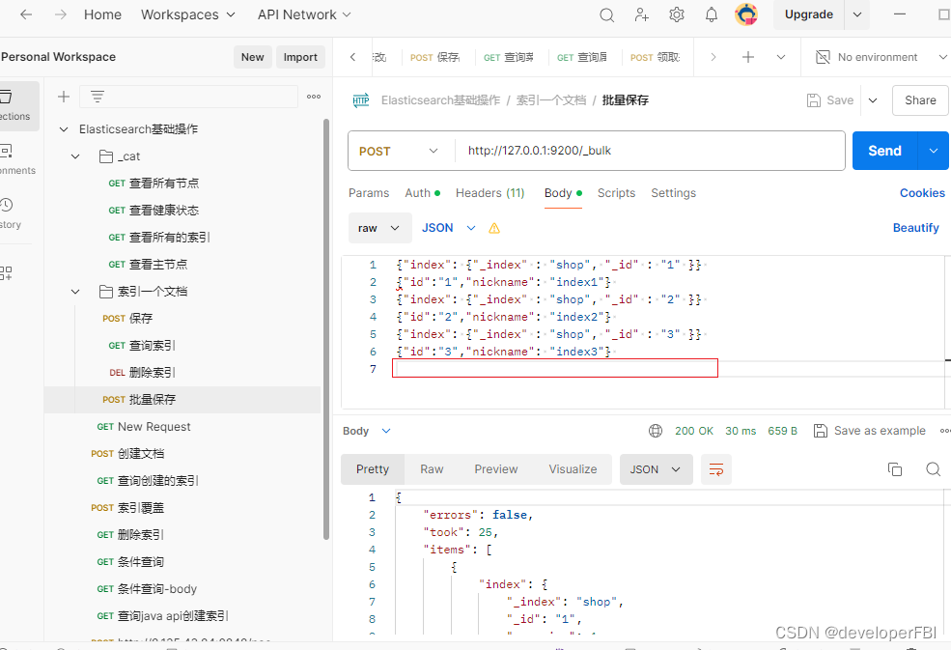The height and width of the screenshot is (650, 951).
Task: Click Save as example
Action: tap(870, 431)
